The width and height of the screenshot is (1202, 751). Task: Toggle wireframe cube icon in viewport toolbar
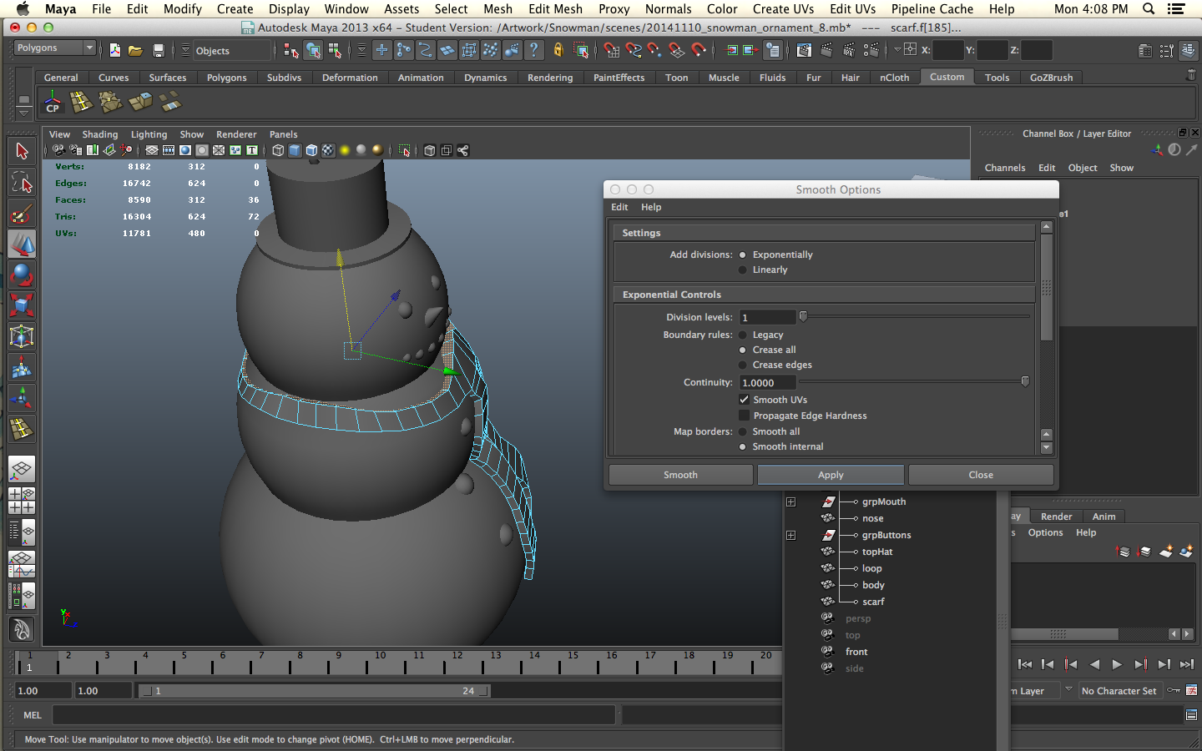[x=278, y=150]
